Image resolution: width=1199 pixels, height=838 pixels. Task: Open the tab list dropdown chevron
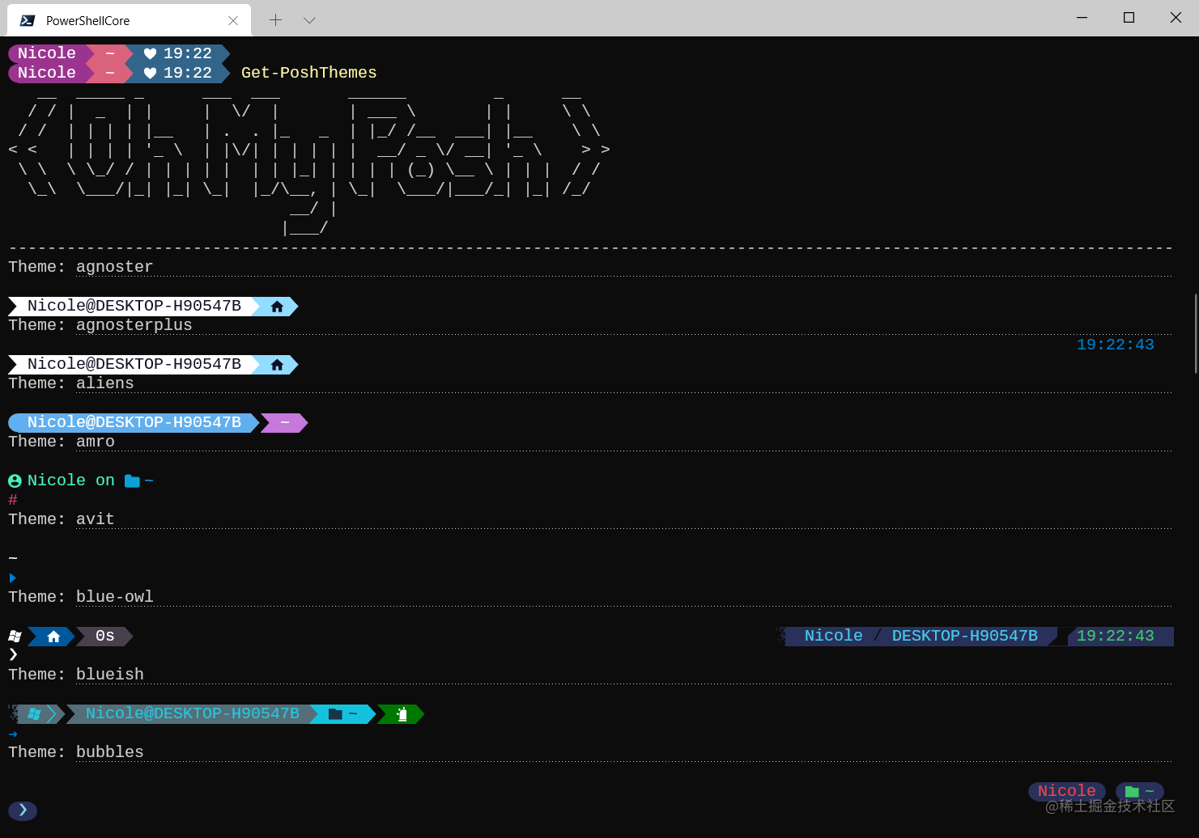[x=308, y=19]
